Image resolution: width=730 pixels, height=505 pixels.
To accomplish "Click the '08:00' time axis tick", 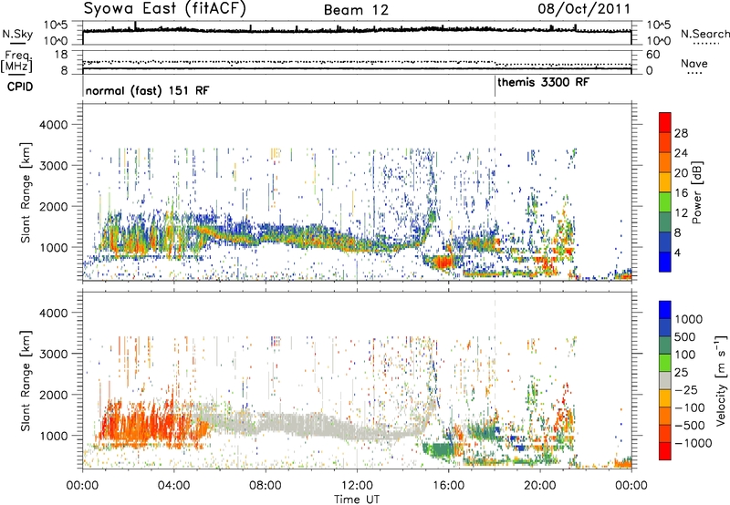I will click(266, 486).
